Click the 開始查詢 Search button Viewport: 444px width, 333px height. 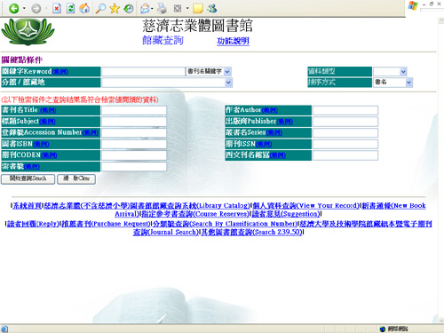tap(28, 178)
